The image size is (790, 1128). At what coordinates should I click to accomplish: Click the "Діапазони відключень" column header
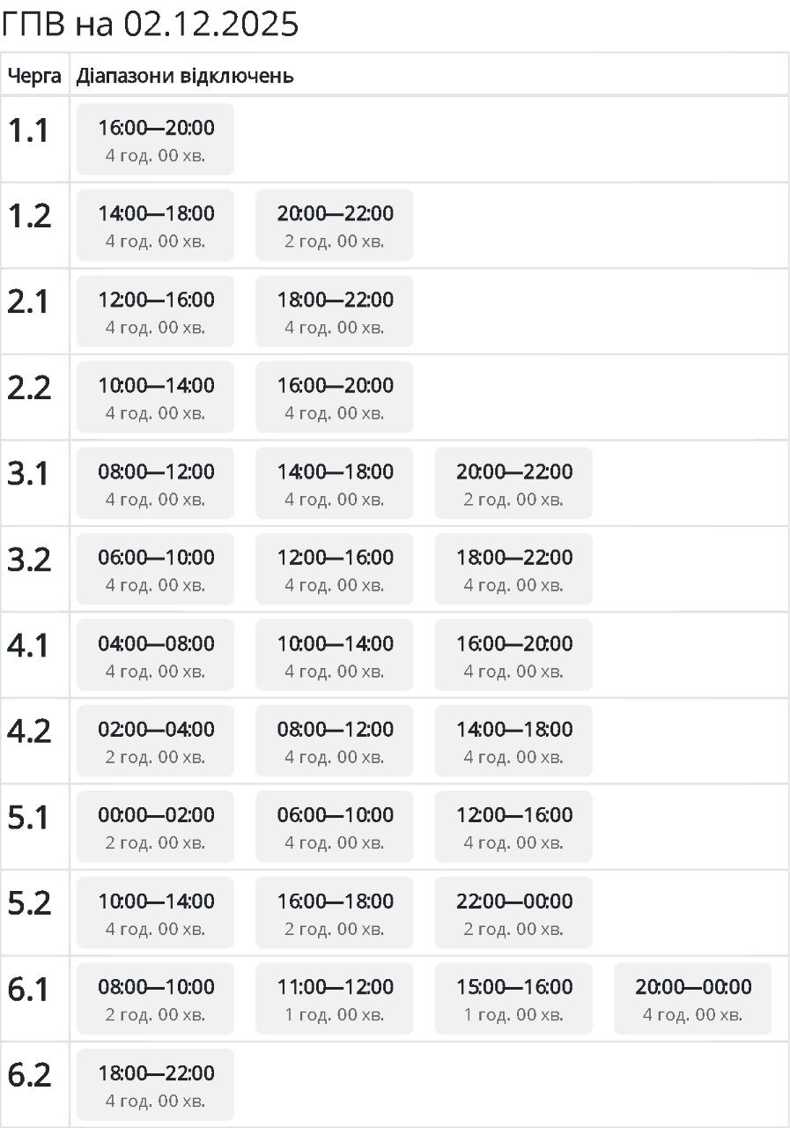tap(185, 76)
